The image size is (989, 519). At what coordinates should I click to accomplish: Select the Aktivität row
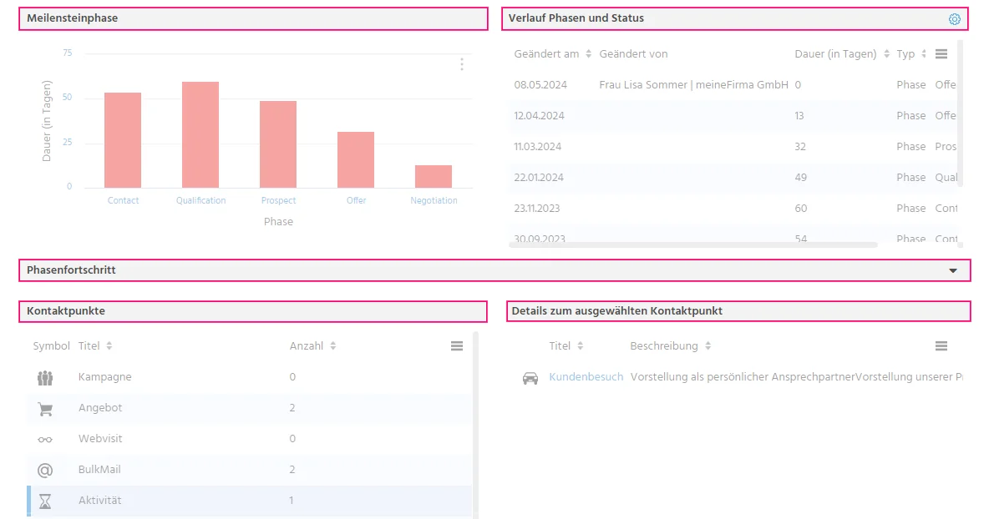pyautogui.click(x=249, y=501)
